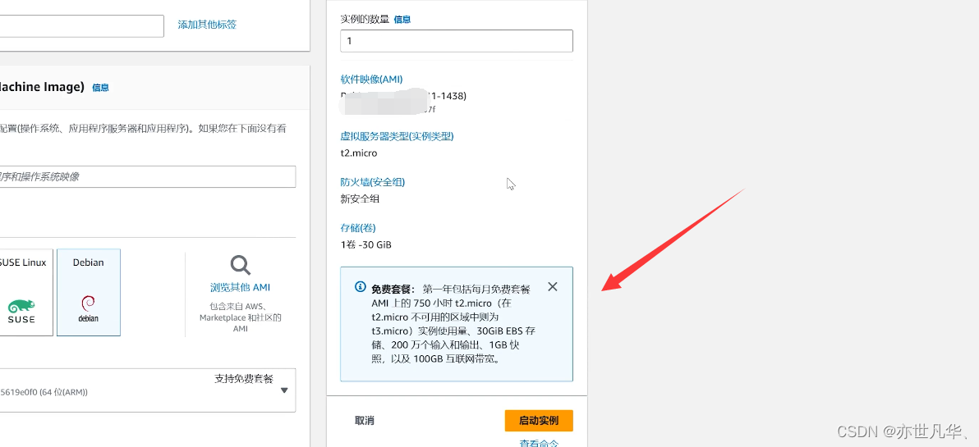Click the 取消 button
Screen dimensions: 979x447
(365, 421)
